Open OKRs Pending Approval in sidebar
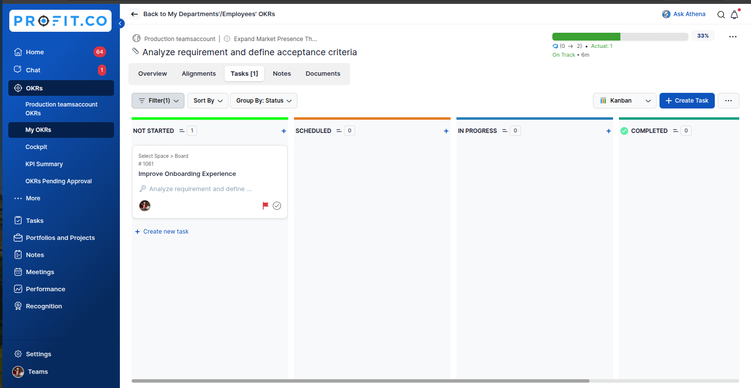The image size is (751, 388). coord(59,181)
